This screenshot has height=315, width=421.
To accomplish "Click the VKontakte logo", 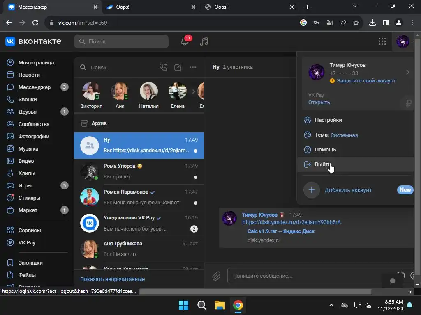I will click(x=33, y=41).
